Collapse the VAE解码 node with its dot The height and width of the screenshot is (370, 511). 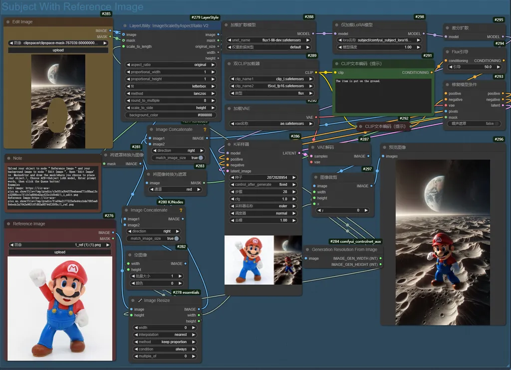click(313, 147)
